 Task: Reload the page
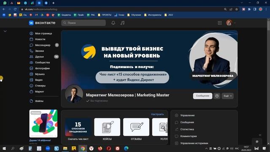coord(15,9)
